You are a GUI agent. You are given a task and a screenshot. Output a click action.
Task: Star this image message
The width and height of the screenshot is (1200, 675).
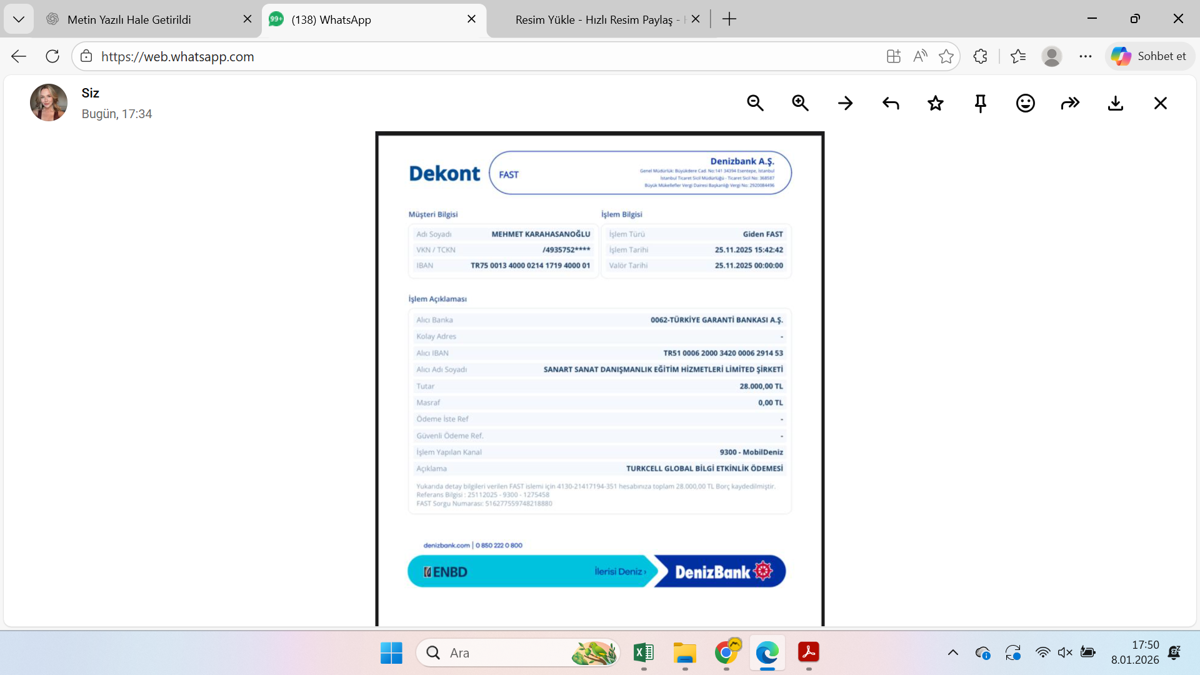[x=936, y=103]
